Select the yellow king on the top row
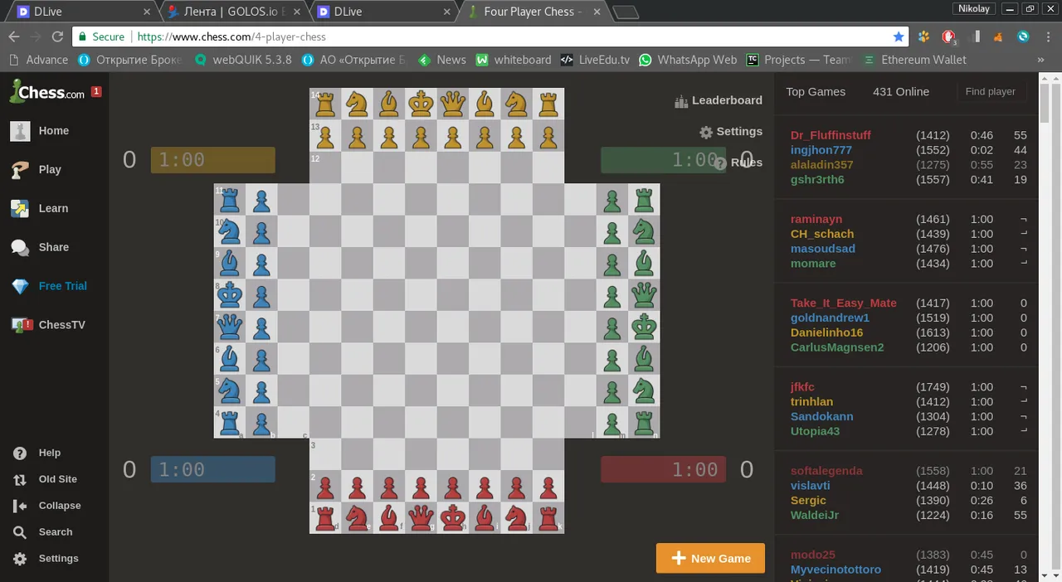The height and width of the screenshot is (582, 1062). pos(421,104)
